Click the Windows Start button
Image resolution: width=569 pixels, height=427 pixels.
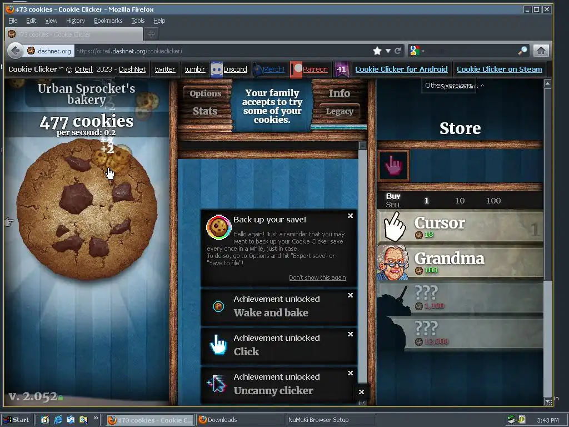coord(16,420)
